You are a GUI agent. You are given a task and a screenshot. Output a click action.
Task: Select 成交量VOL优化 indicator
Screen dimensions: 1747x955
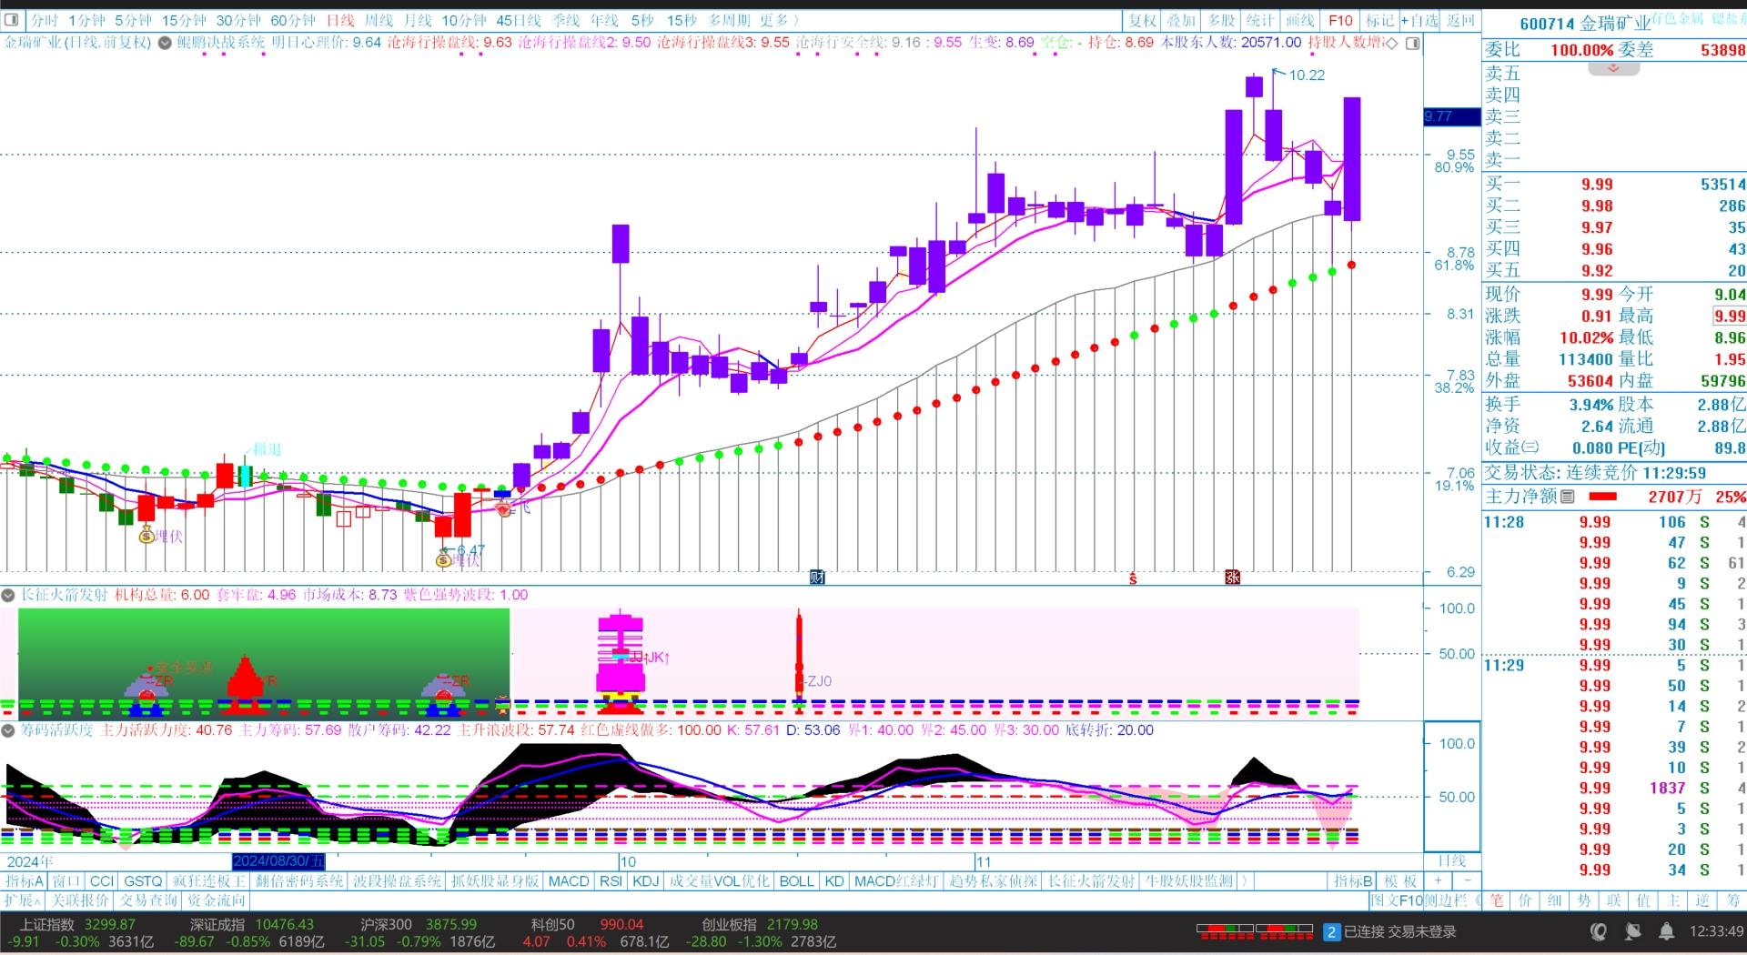[x=719, y=880]
